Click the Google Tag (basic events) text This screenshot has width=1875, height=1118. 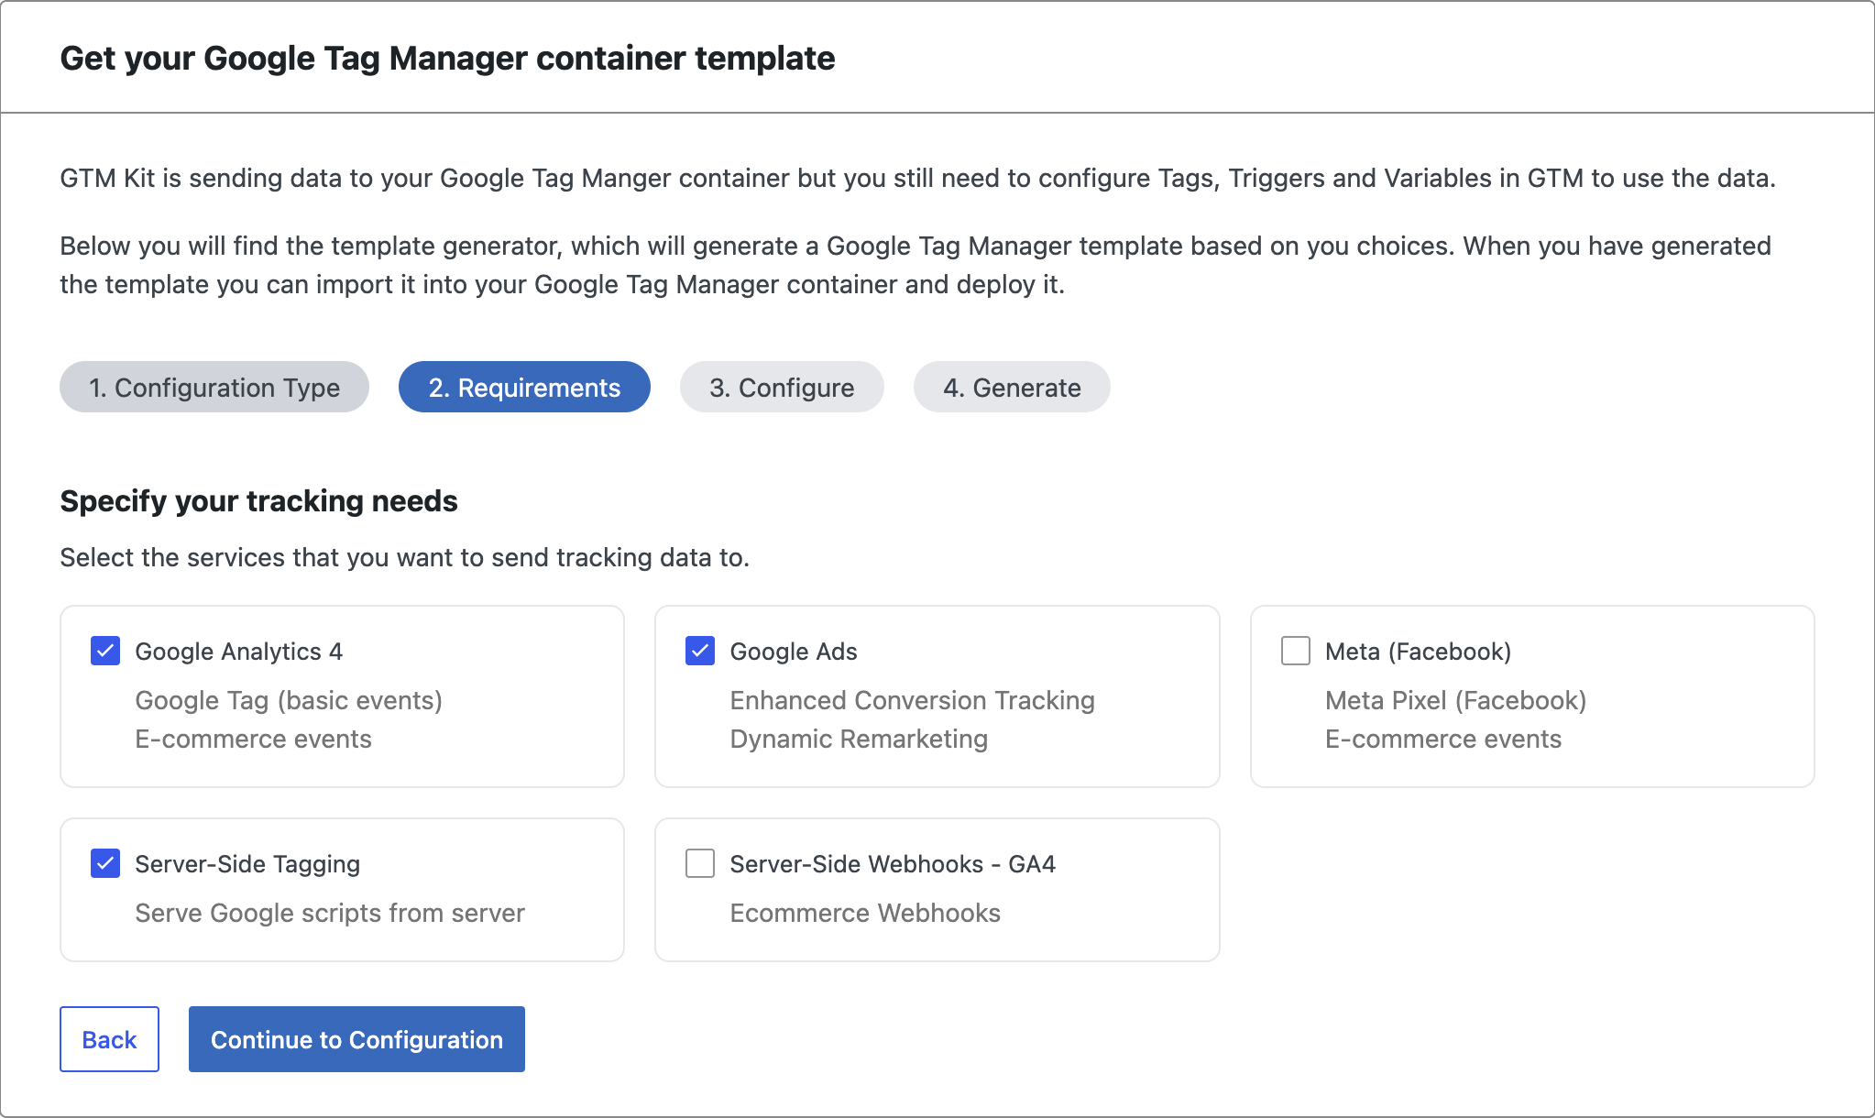[289, 700]
